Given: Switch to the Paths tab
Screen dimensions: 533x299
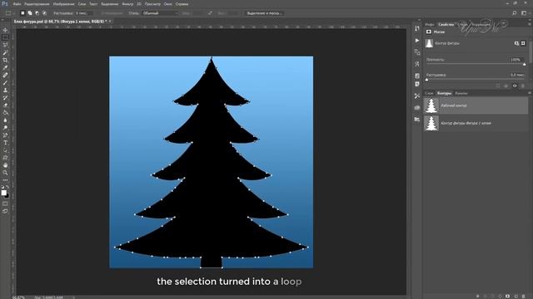Looking at the screenshot, I should [x=444, y=93].
